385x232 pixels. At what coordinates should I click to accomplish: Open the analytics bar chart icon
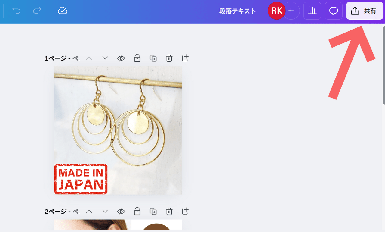pyautogui.click(x=312, y=11)
